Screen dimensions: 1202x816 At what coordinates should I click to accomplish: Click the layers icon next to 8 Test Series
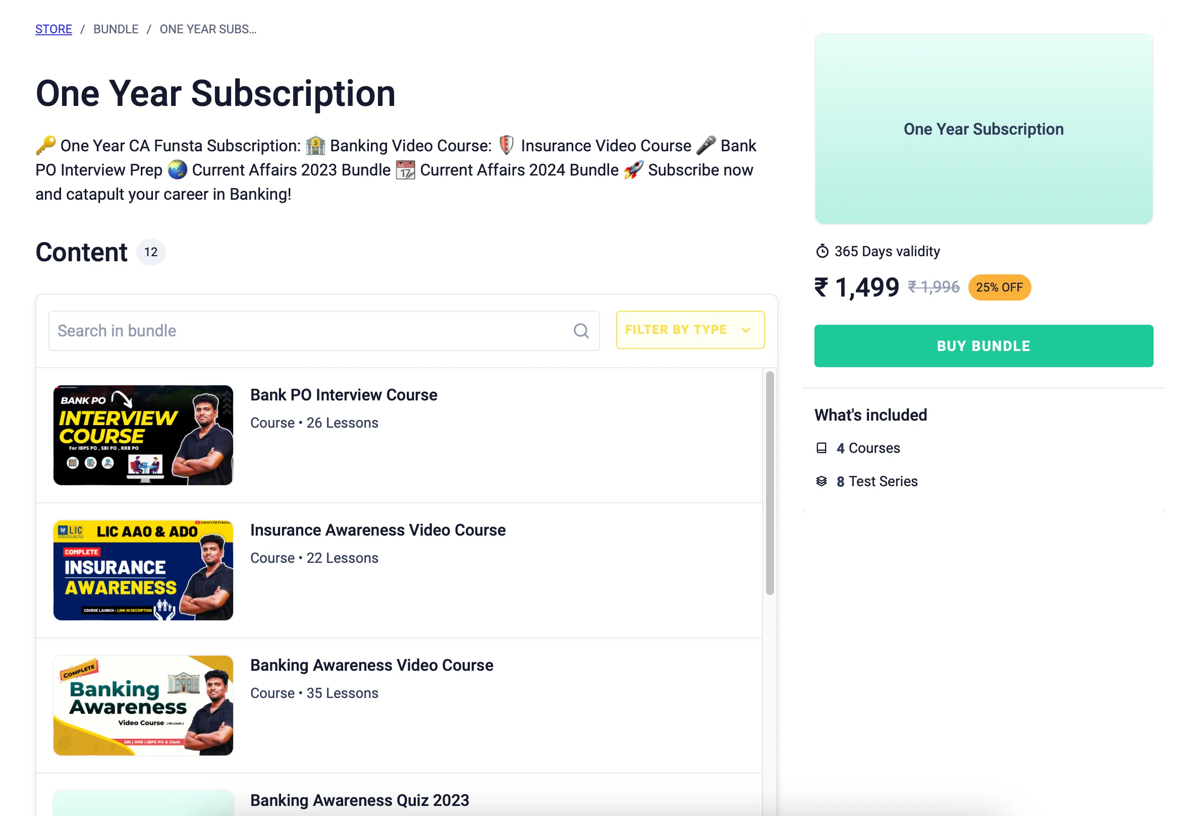click(x=822, y=482)
